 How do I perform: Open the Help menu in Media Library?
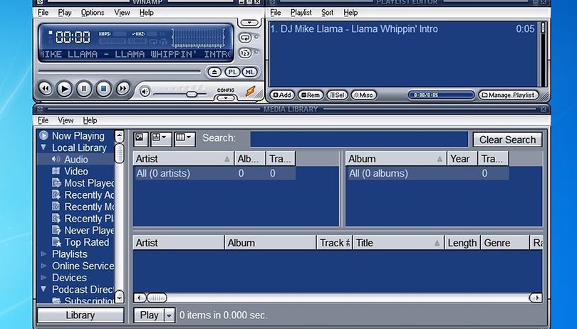(90, 120)
